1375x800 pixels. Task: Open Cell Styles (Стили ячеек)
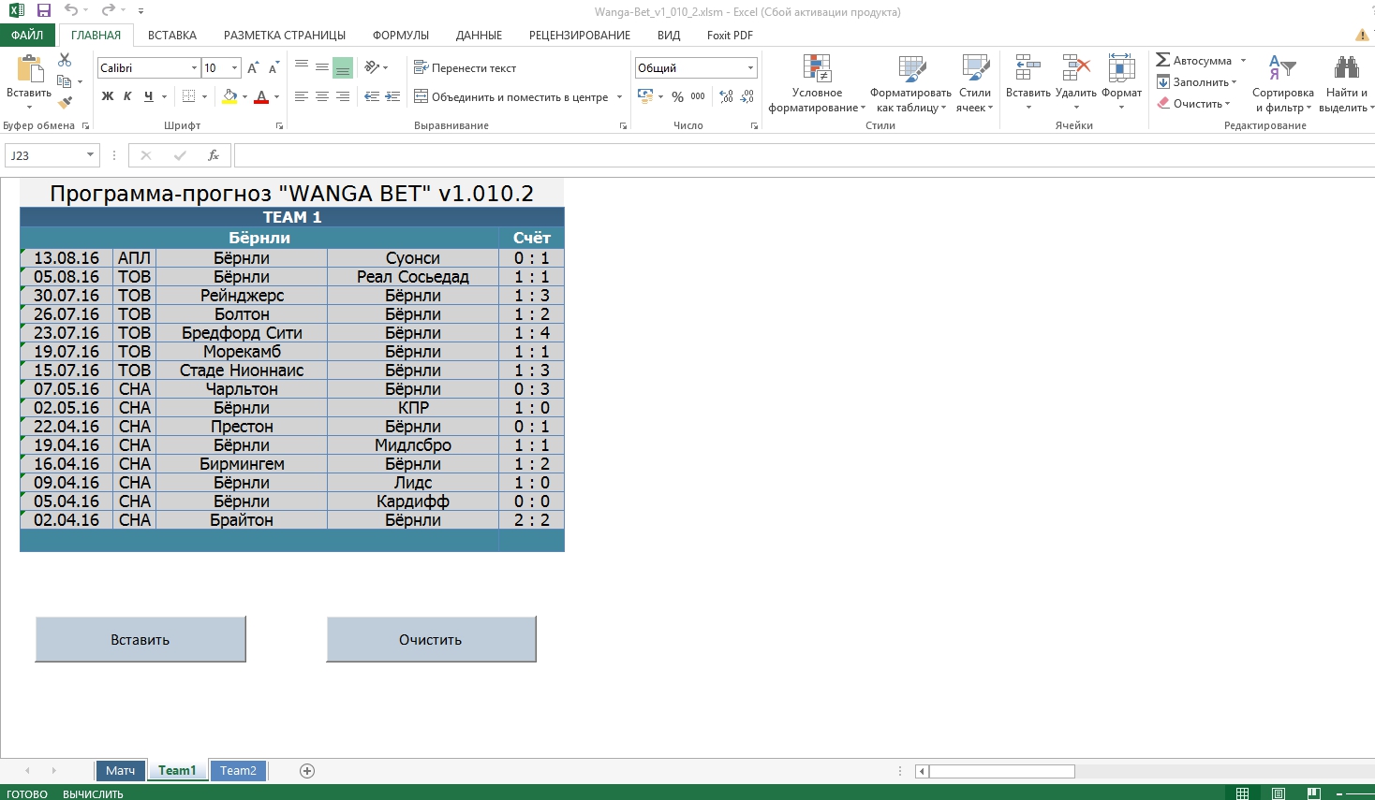click(975, 83)
